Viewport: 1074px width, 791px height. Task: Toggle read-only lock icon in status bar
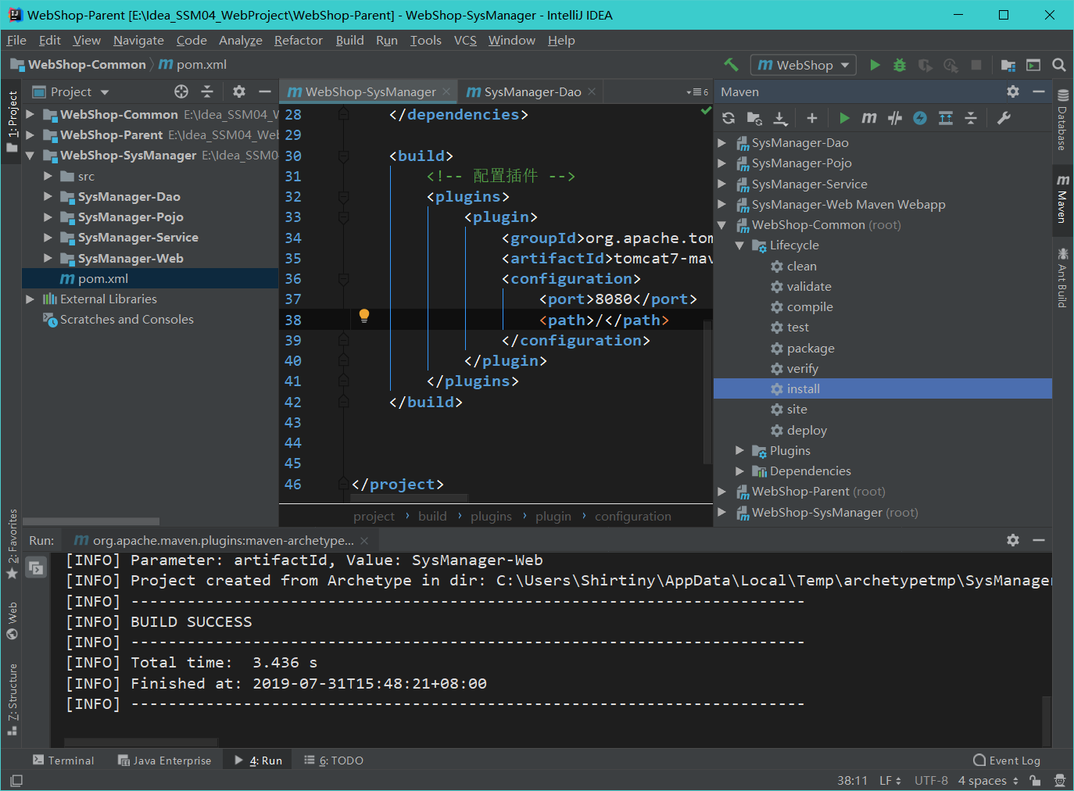[1035, 780]
